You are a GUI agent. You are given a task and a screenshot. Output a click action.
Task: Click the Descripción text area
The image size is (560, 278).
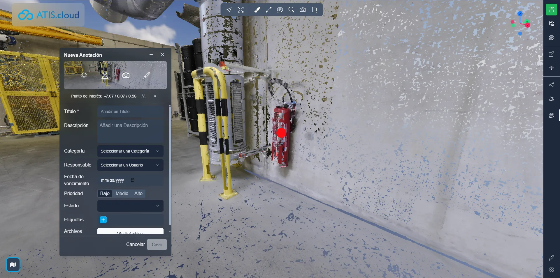pos(130,131)
